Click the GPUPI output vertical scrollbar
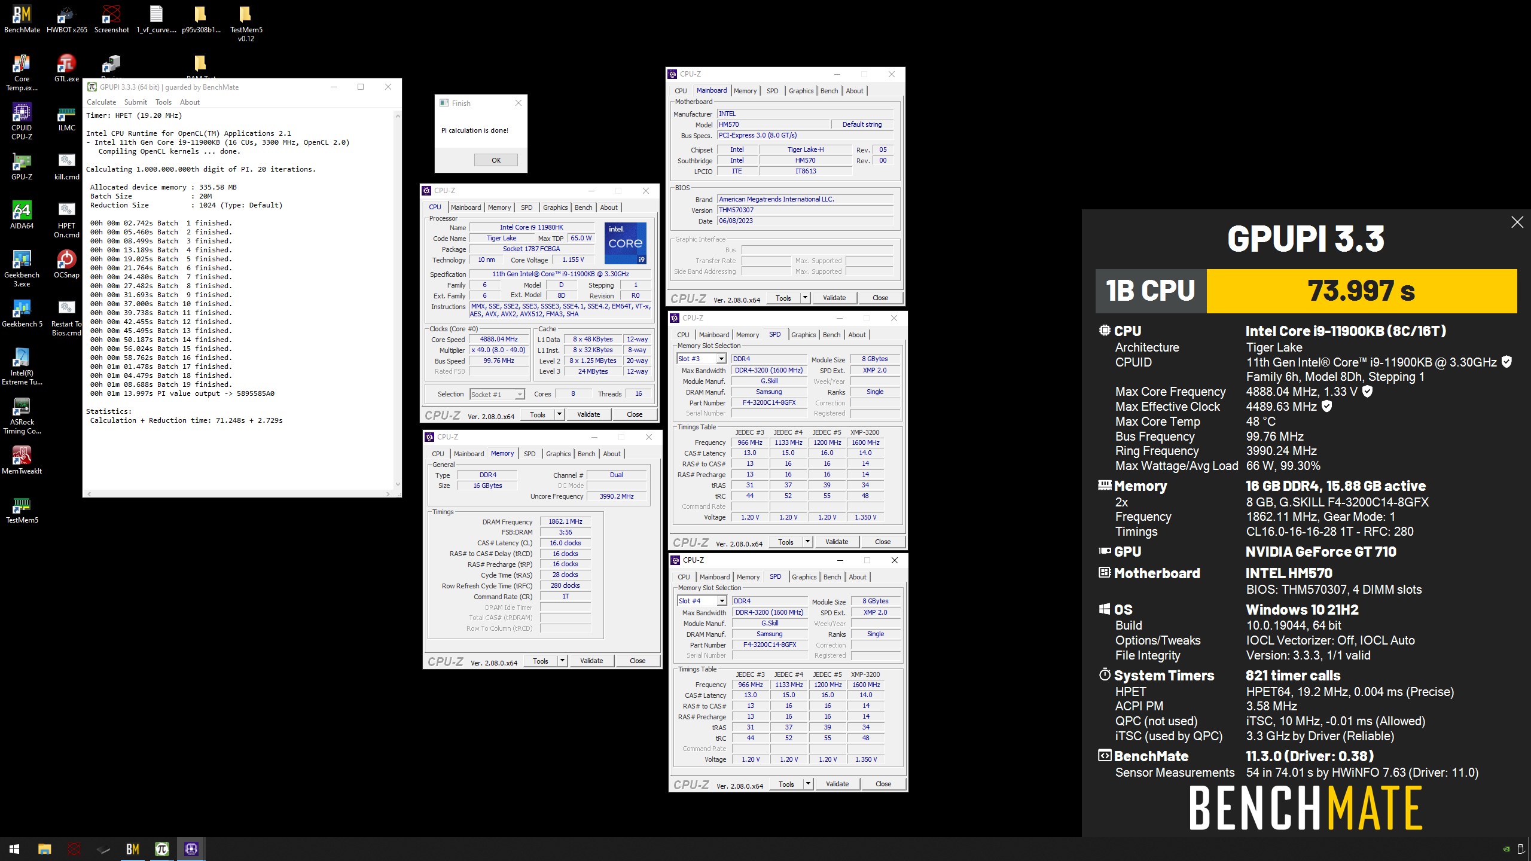Viewport: 1531px width, 861px height. (x=397, y=299)
